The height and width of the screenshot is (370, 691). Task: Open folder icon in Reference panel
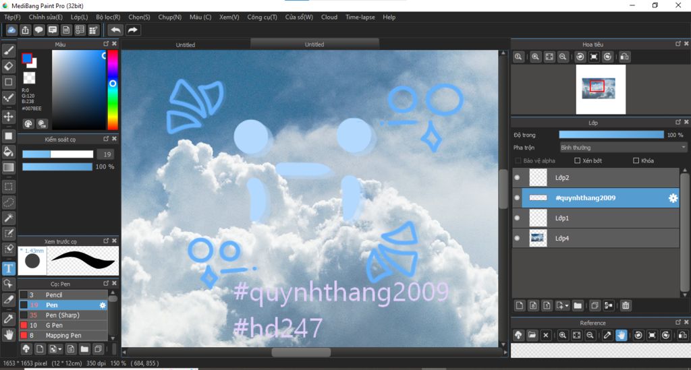pyautogui.click(x=532, y=335)
